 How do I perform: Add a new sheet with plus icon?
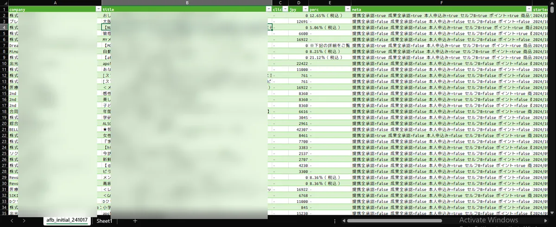tap(135, 221)
